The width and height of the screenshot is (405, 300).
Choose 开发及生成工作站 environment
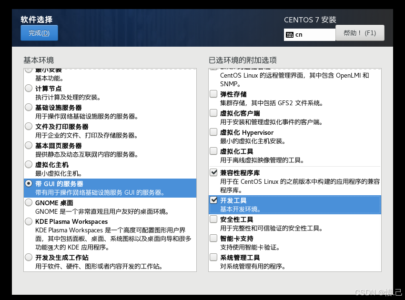(x=29, y=258)
